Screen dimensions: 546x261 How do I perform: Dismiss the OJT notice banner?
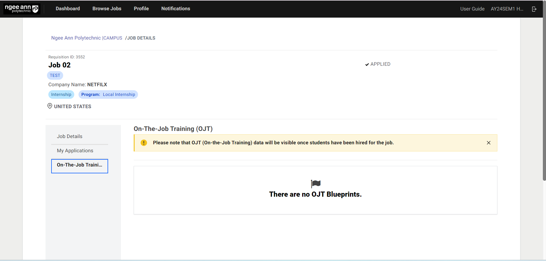tap(489, 143)
